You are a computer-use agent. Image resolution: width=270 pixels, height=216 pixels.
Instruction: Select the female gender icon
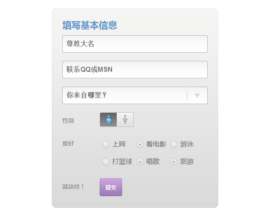(x=125, y=120)
